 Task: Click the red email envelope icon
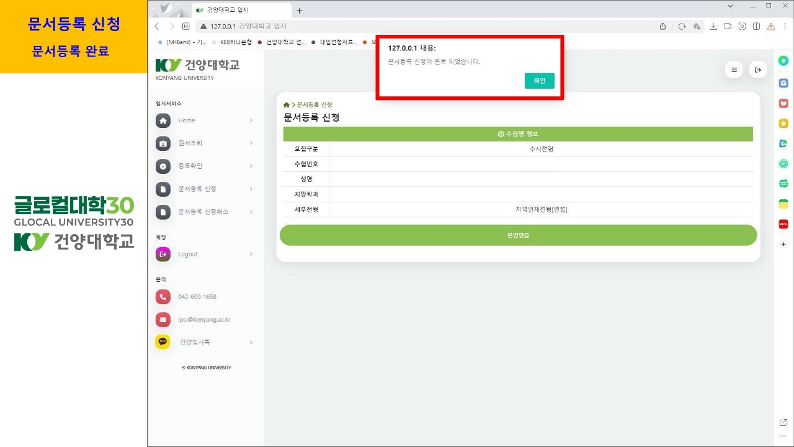(163, 320)
